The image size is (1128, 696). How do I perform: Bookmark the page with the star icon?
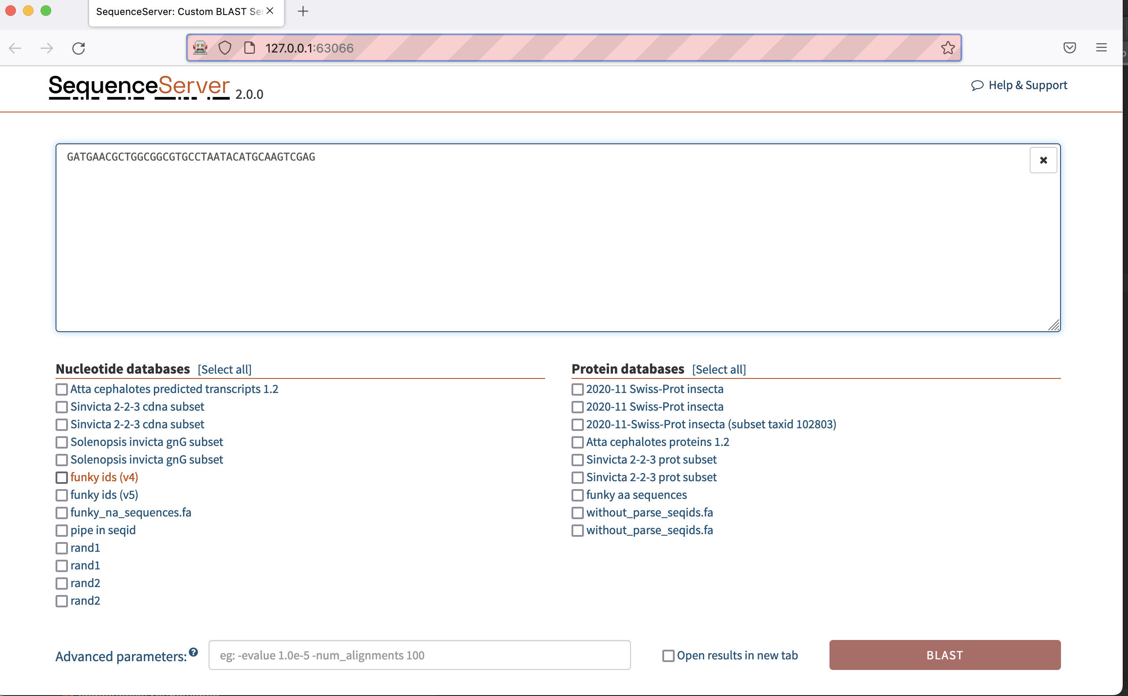pos(948,47)
